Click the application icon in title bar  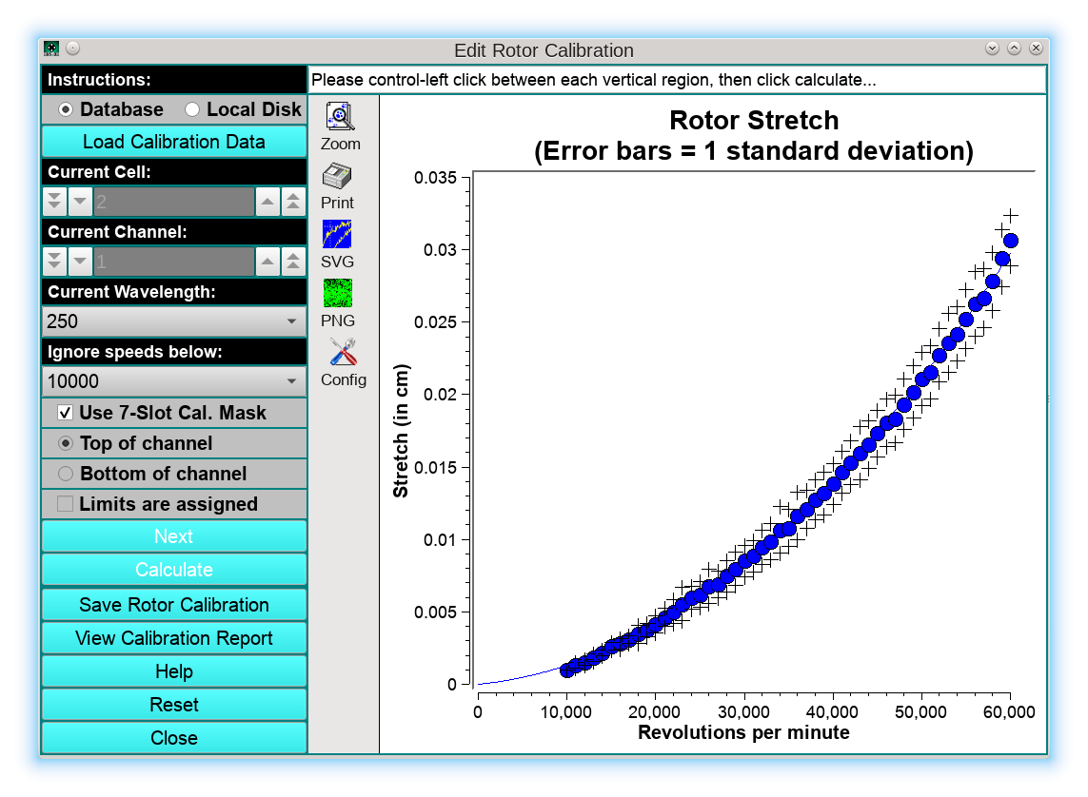[x=51, y=49]
